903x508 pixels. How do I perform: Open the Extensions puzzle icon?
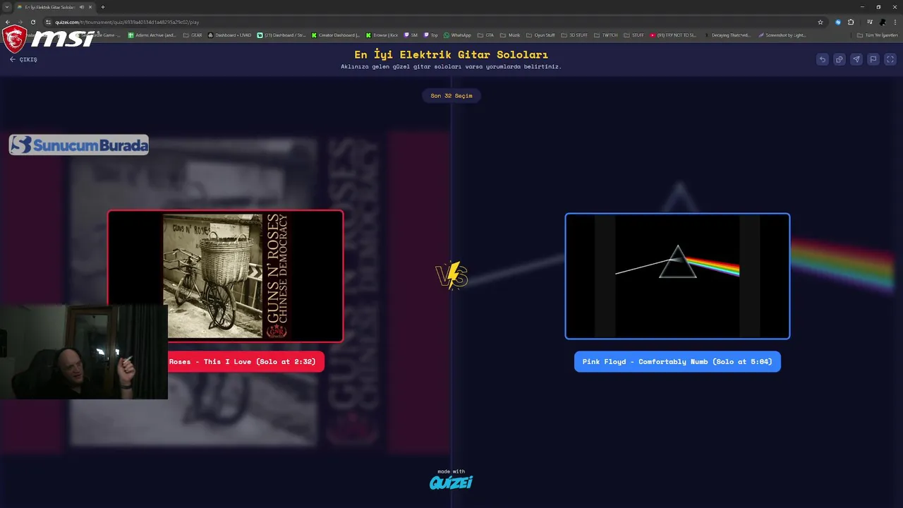pyautogui.click(x=851, y=22)
